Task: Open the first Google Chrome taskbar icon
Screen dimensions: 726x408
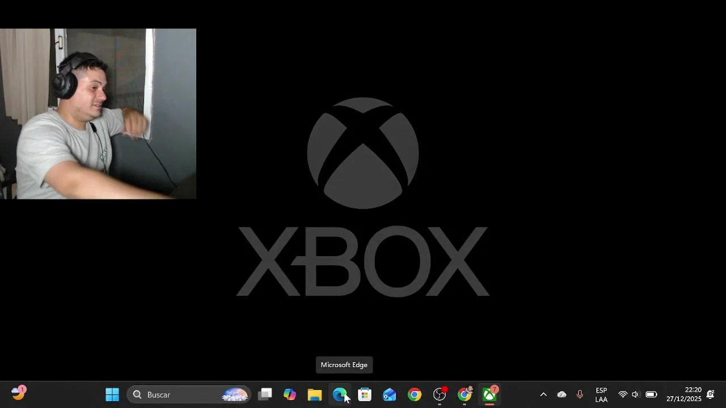Action: pos(415,394)
